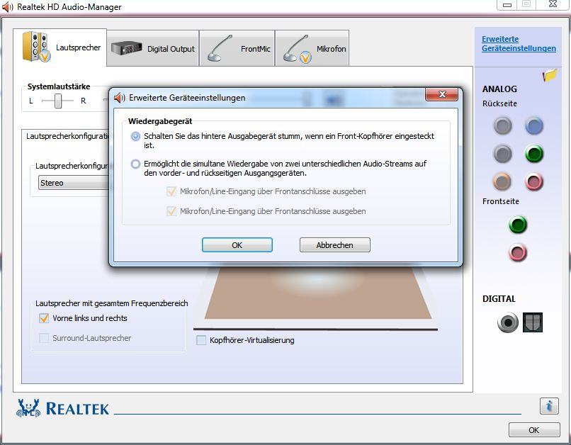The image size is (571, 445).
Task: Click the Realtek crab logo
Action: point(28,408)
